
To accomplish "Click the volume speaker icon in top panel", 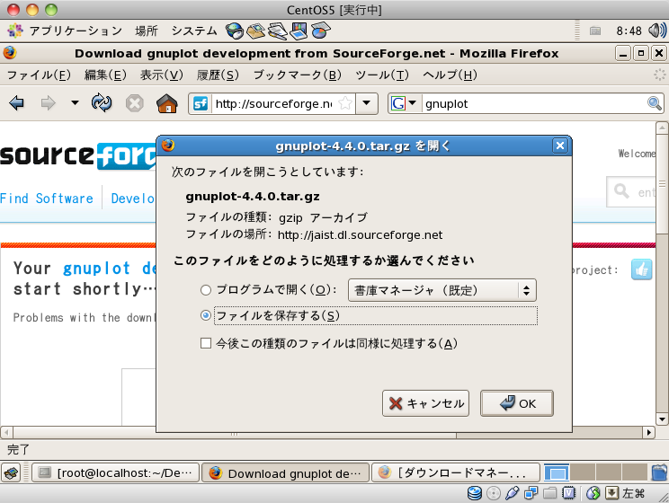I will [656, 31].
